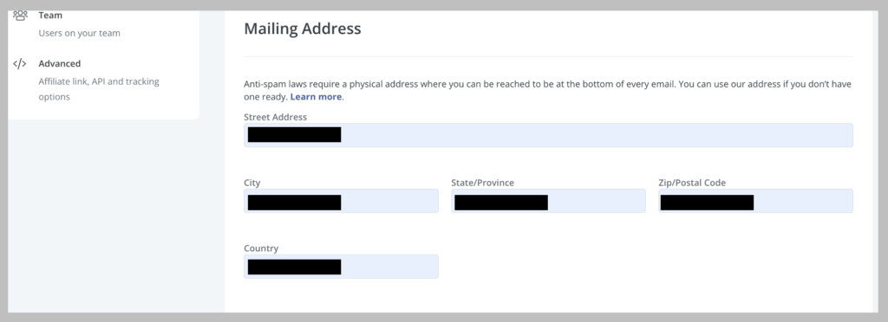Open the Learn more link
Image resolution: width=888 pixels, height=322 pixels.
pos(316,97)
